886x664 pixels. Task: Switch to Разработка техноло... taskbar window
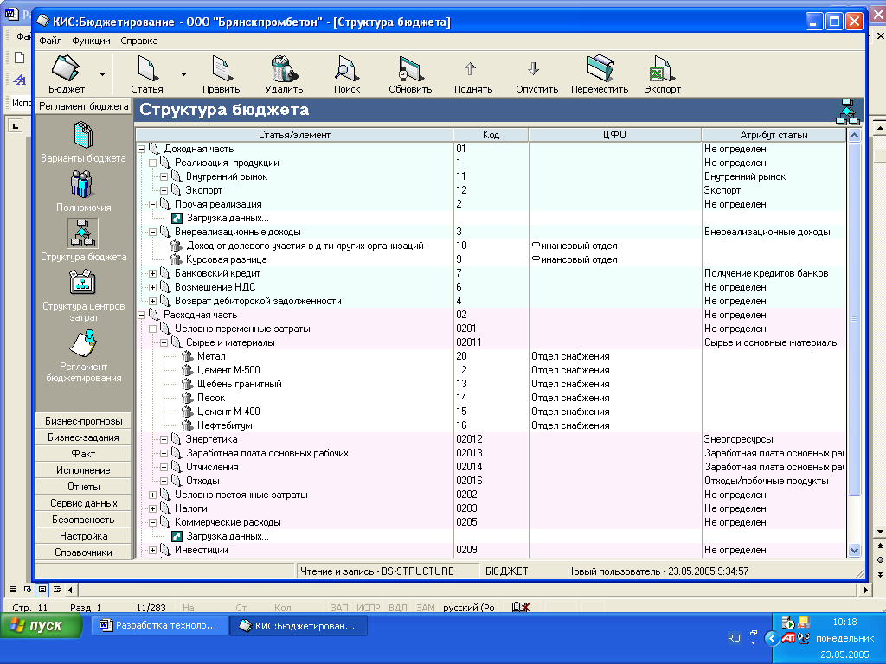(159, 626)
